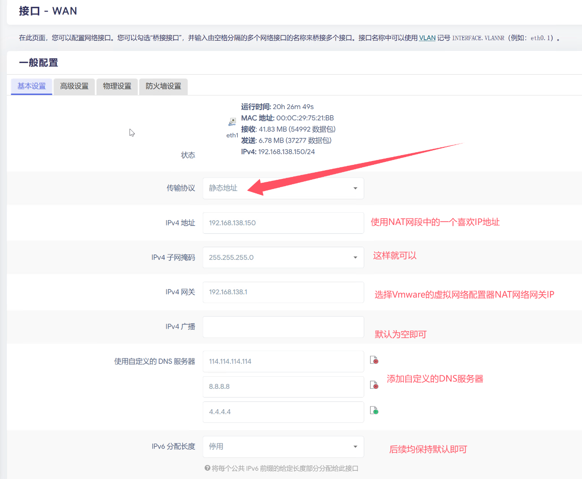Select the 4.4.4.4 DNS input field
The image size is (582, 479).
[283, 412]
